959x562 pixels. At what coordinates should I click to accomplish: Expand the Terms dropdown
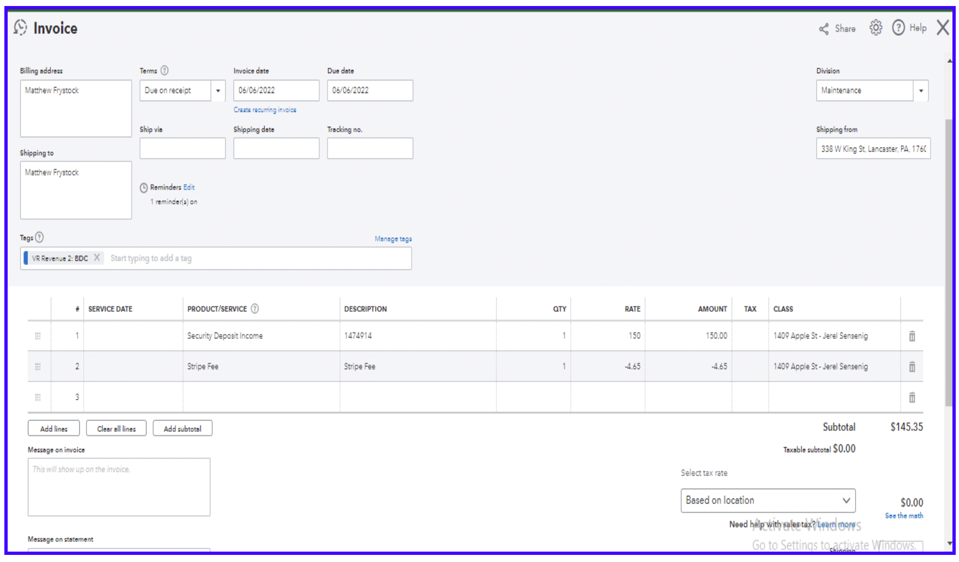tap(218, 91)
